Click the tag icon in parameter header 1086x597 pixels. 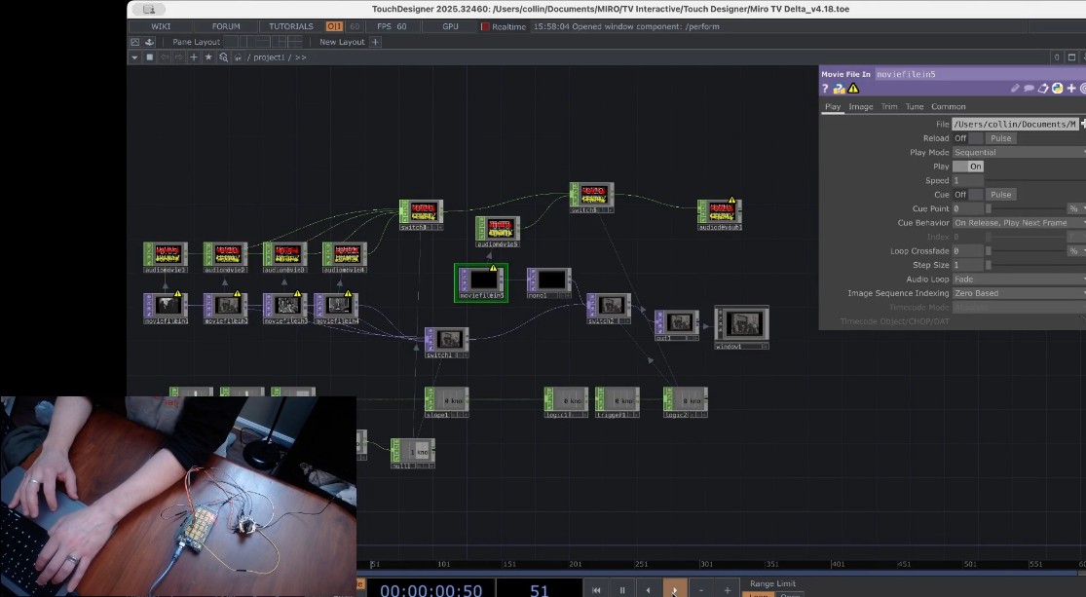point(1043,88)
